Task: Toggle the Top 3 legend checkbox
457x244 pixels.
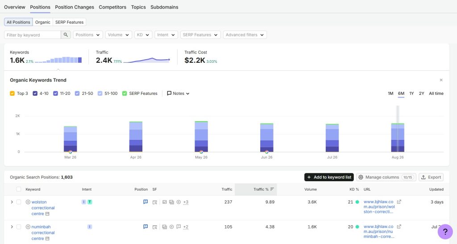Action: click(x=12, y=94)
